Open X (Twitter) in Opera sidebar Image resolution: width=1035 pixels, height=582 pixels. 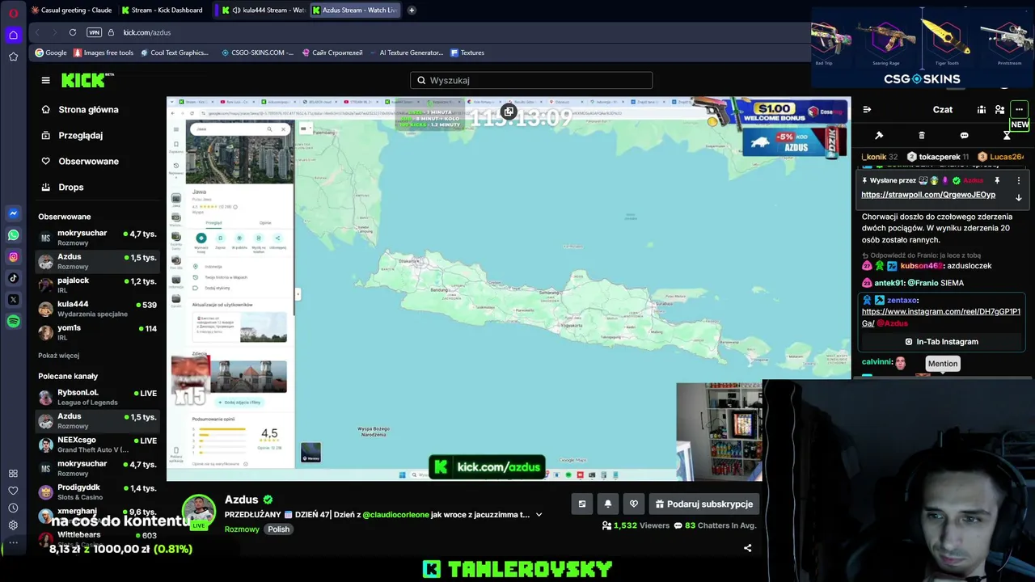point(13,300)
